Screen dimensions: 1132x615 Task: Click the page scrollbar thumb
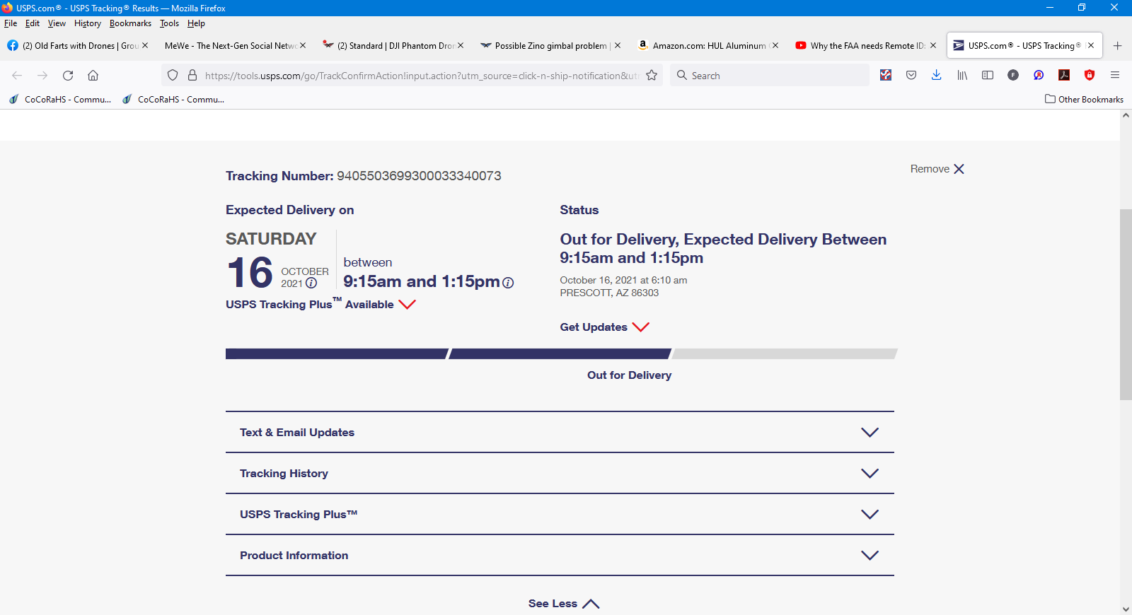(1126, 305)
